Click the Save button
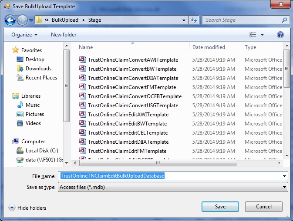Image resolution: width=293 pixels, height=221 pixels. pos(220,207)
